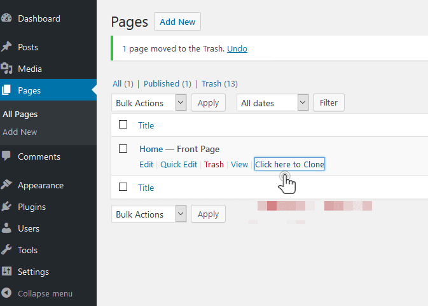Screen dimensions: 428x306
Task: Click the Appearance paintbrush icon
Action: pos(6,184)
